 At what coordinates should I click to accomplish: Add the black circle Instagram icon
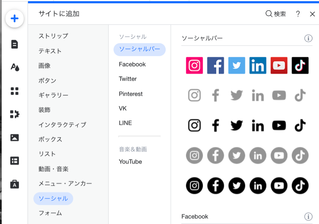[x=194, y=186]
